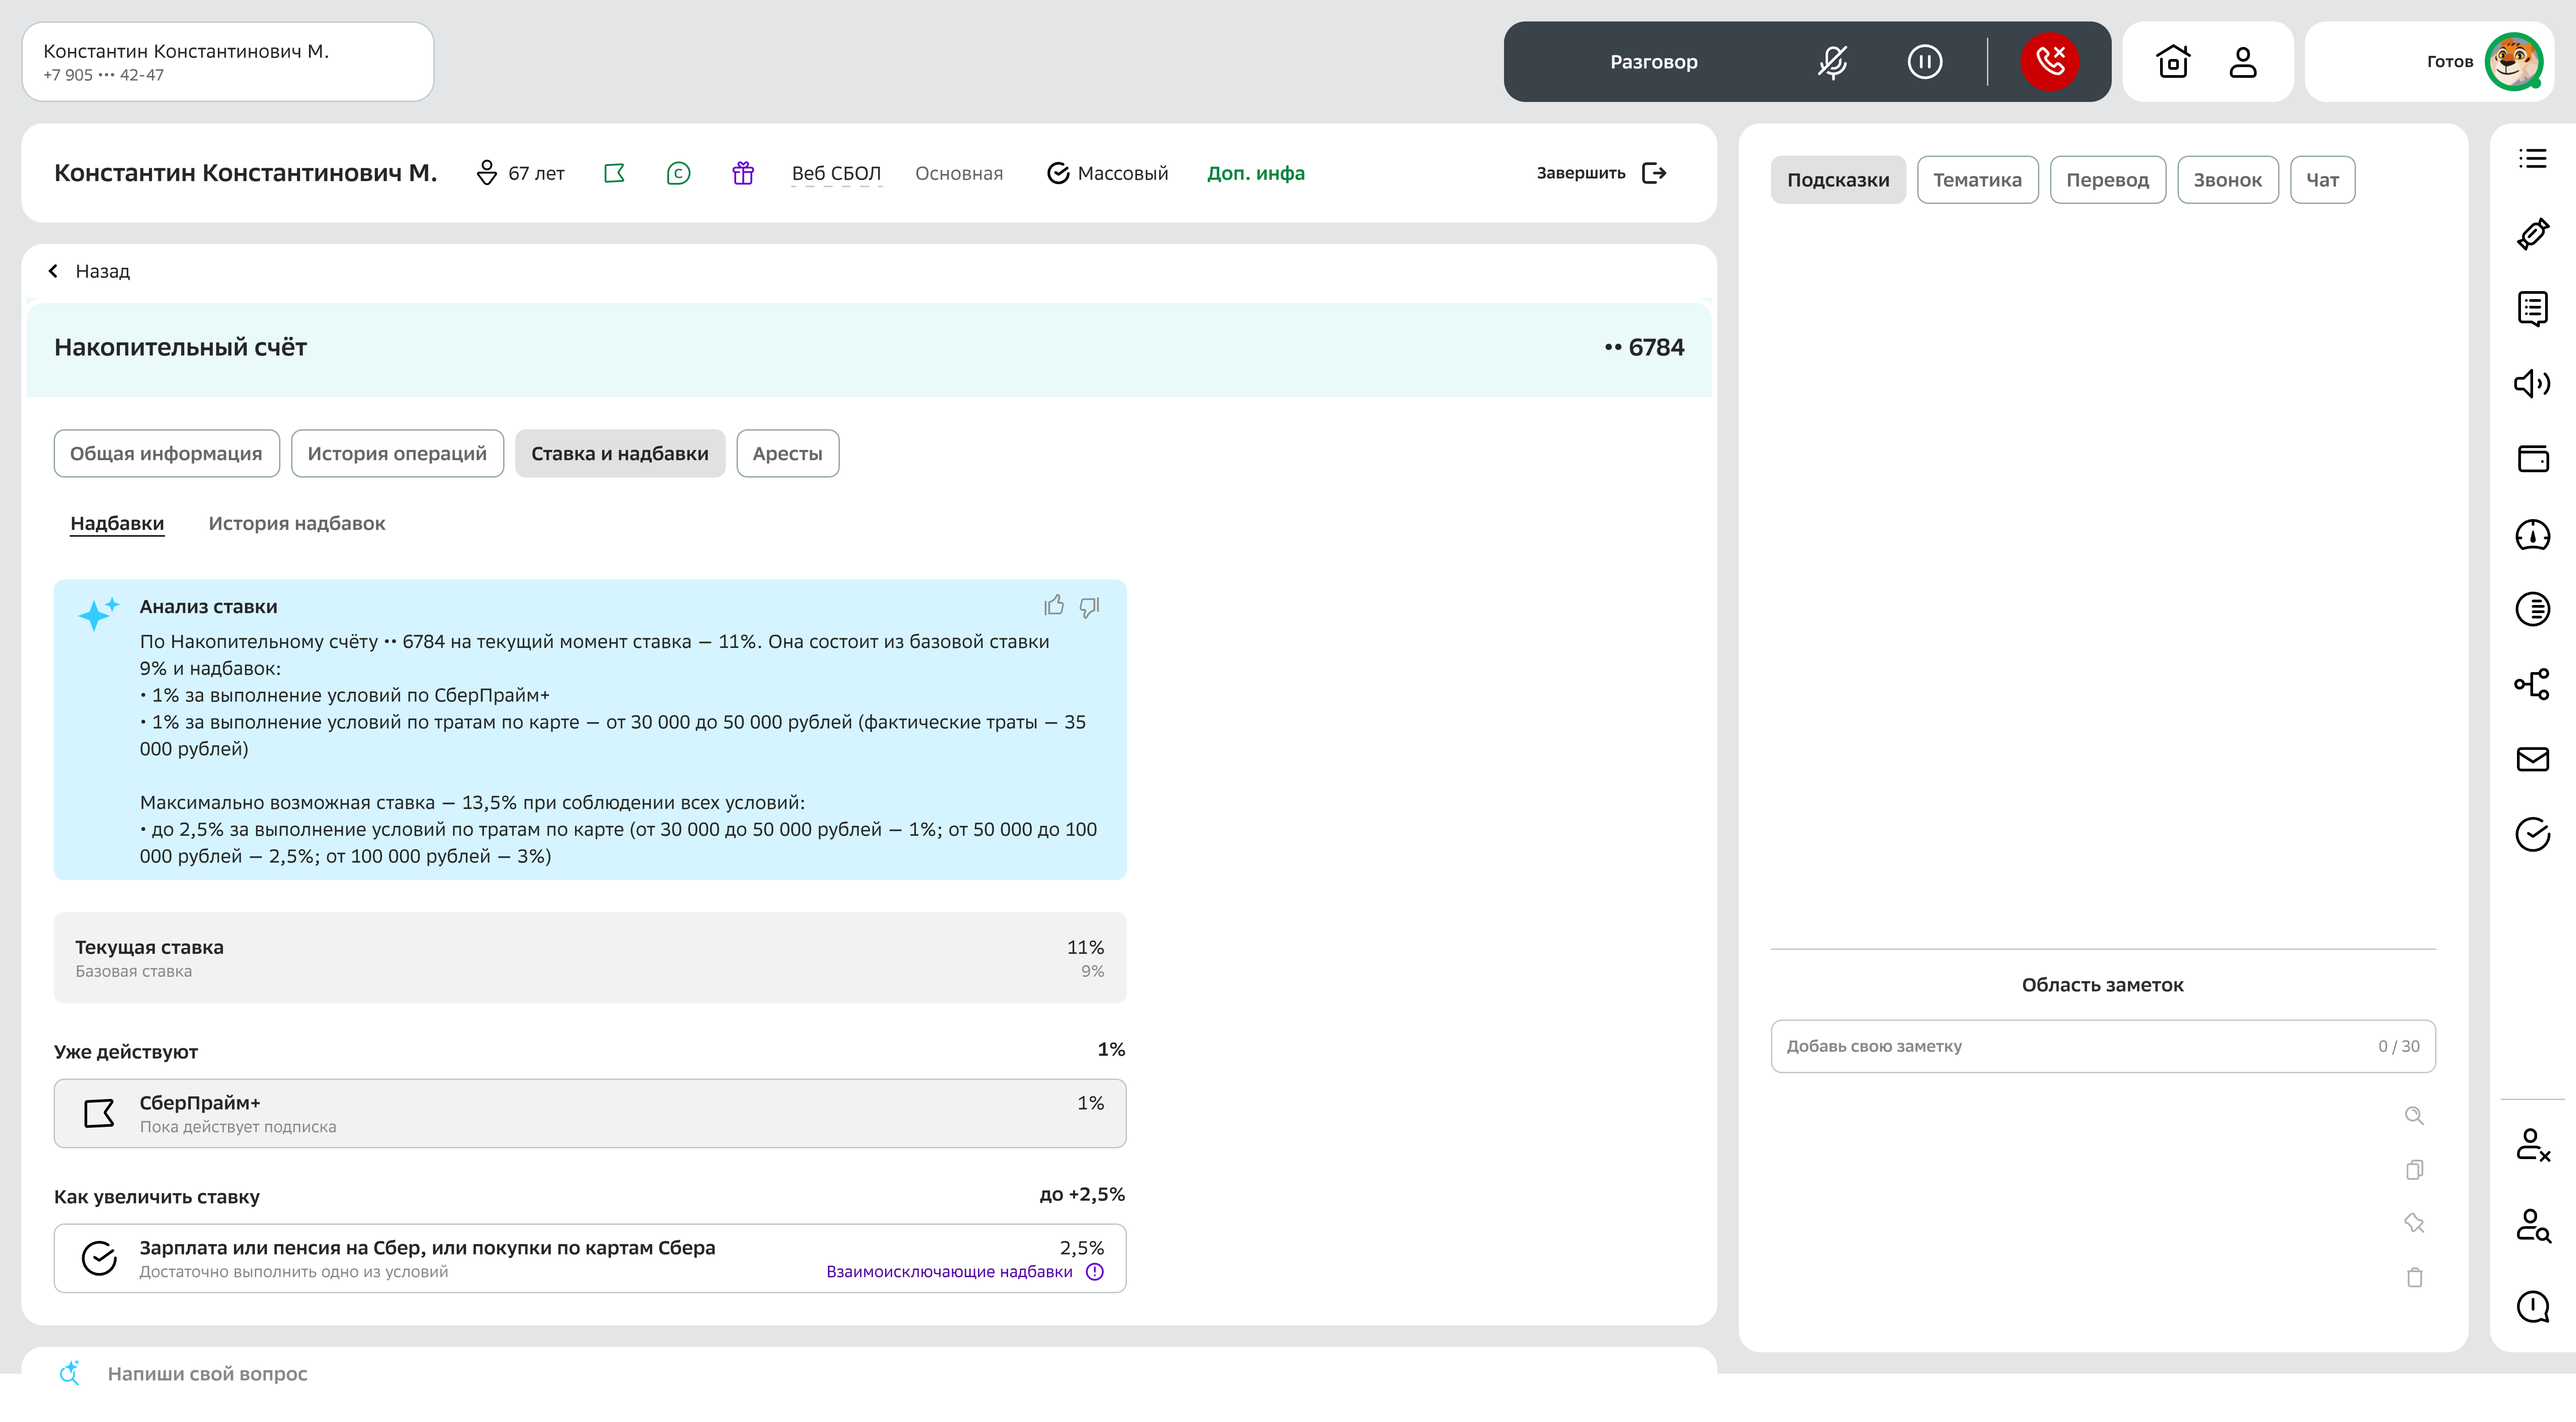Click the gift icon in client header
The image size is (2576, 1422).
tap(742, 173)
